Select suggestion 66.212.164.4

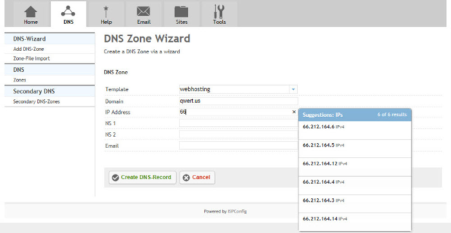354,186
